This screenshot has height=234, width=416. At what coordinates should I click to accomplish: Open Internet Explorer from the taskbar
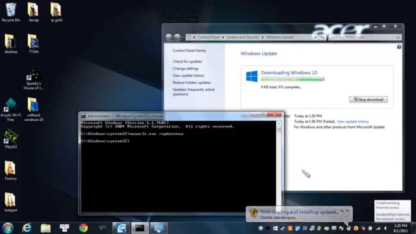[26, 228]
